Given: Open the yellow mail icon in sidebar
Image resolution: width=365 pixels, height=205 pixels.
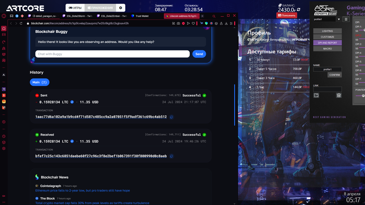Looking at the screenshot, I should pyautogui.click(x=4, y=101).
